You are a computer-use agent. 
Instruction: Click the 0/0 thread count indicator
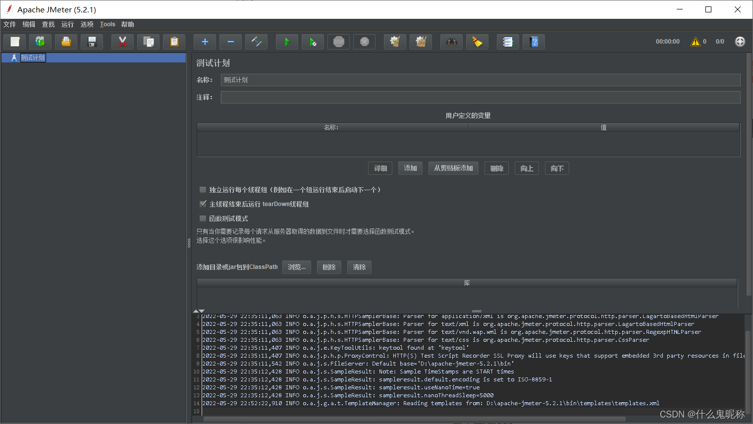pos(720,42)
